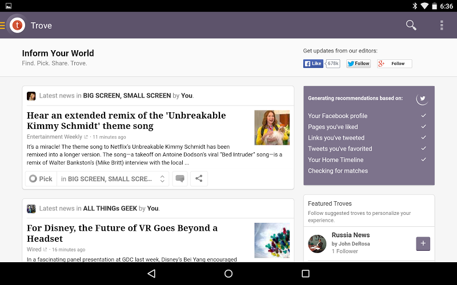457x285 pixels.
Task: Click the 678k like count bubble
Action: tap(333, 63)
